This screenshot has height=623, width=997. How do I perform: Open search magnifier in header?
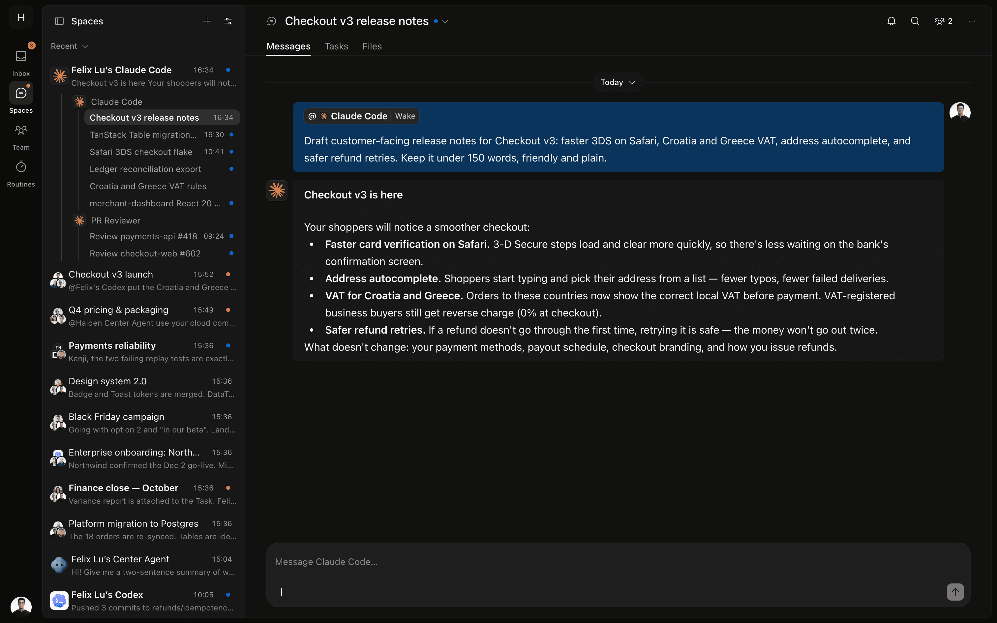pyautogui.click(x=915, y=21)
